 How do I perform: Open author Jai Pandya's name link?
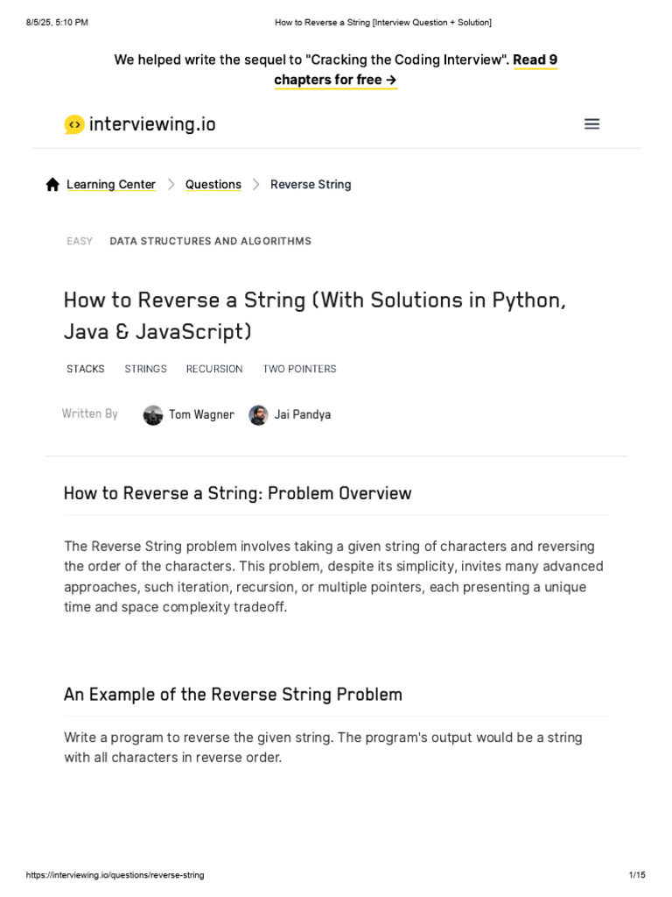303,415
